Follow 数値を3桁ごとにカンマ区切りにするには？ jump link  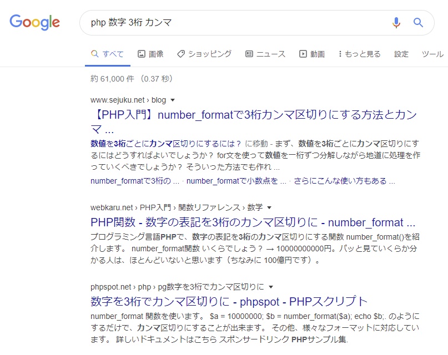[x=166, y=144]
